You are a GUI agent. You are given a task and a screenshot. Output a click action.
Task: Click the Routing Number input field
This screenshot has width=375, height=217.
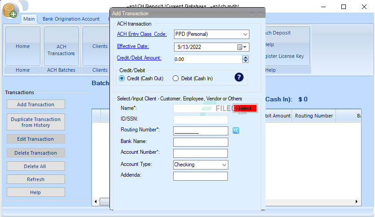(201, 131)
